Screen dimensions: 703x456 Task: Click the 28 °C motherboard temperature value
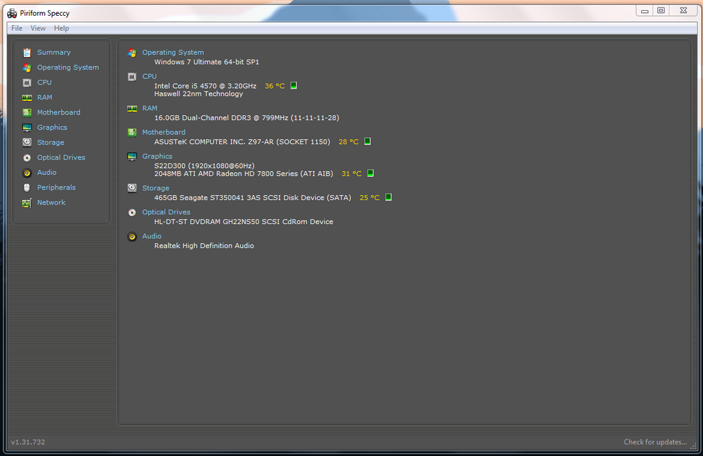(349, 141)
